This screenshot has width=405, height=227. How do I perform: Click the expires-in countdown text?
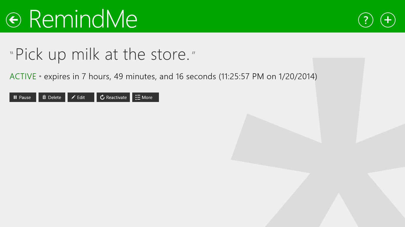(130, 77)
